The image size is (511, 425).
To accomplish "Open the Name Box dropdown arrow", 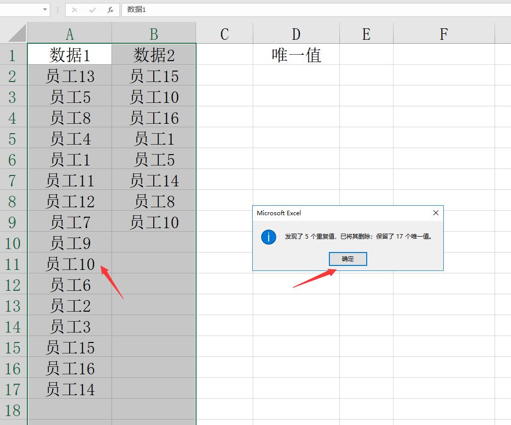I will pos(45,9).
